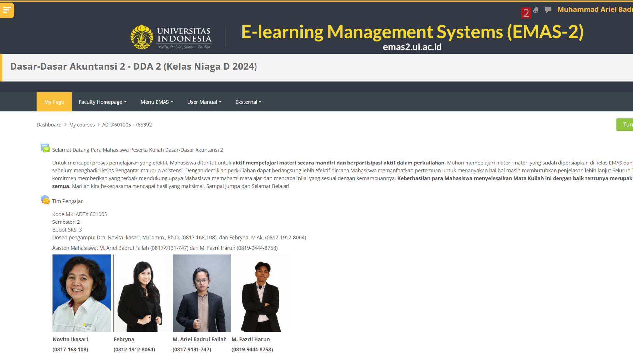Expand the User Manual dropdown
Viewport: 633px width, 356px height.
tap(204, 102)
